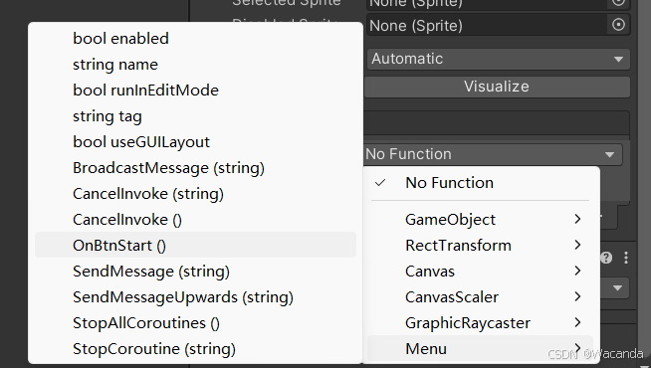
Task: Expand the CanvasScaler submenu
Action: click(x=480, y=297)
